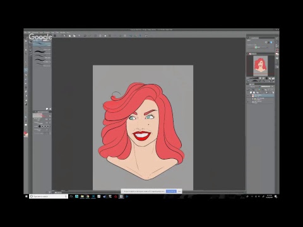303x227 pixels.
Task: Select the highlighted brush in Sub Tool list
Action: [42, 44]
